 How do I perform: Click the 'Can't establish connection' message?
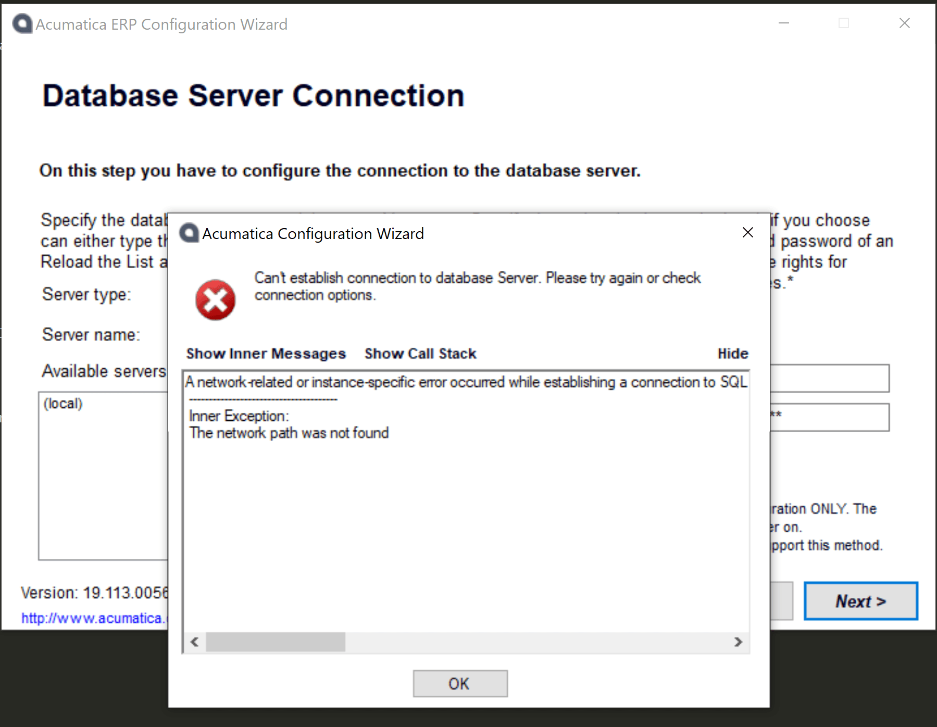[478, 286]
